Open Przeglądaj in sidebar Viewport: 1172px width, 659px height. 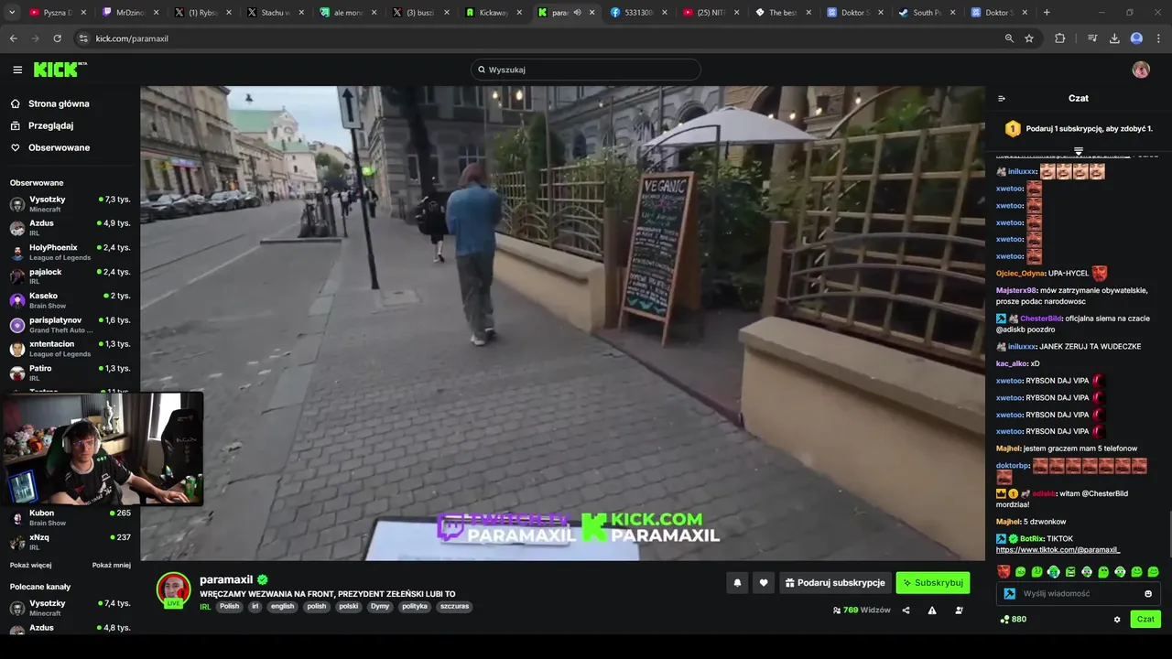(x=50, y=125)
